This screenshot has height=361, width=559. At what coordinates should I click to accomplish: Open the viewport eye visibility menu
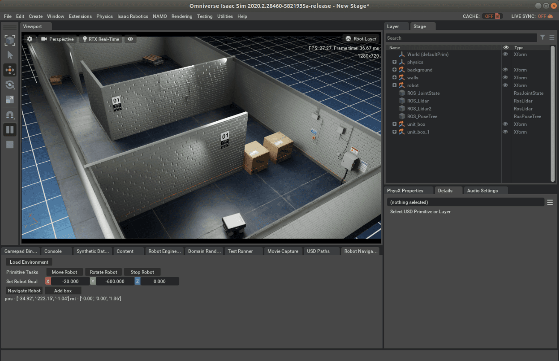coord(130,39)
